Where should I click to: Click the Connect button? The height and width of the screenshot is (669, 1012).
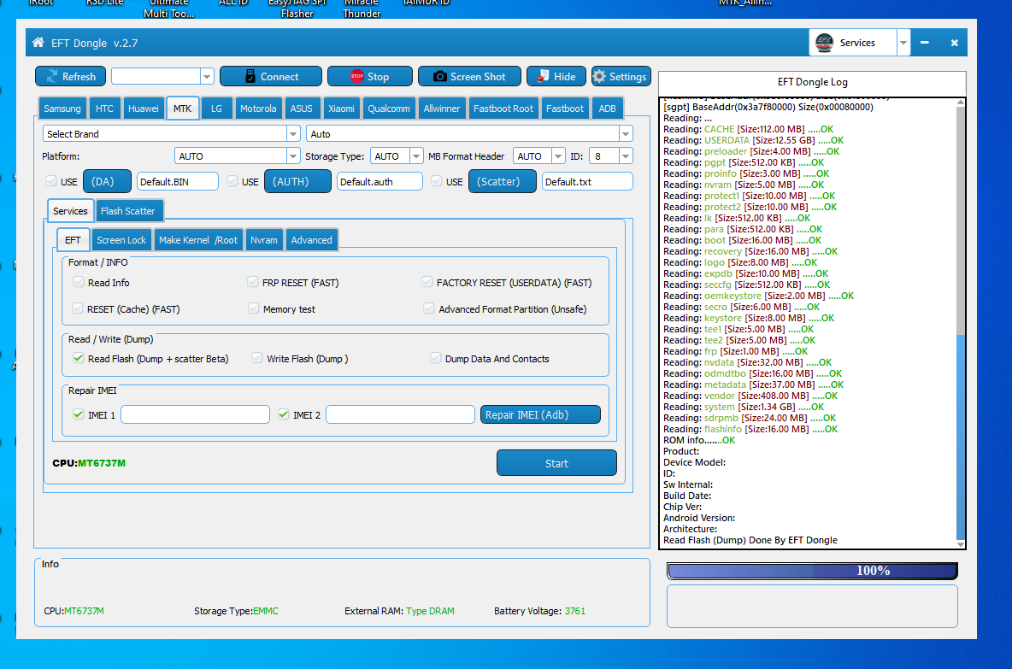(x=270, y=76)
